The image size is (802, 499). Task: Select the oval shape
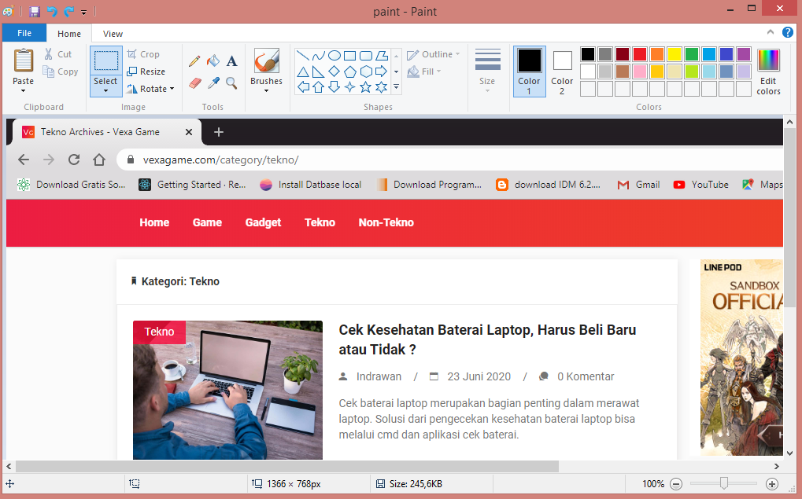click(x=334, y=57)
